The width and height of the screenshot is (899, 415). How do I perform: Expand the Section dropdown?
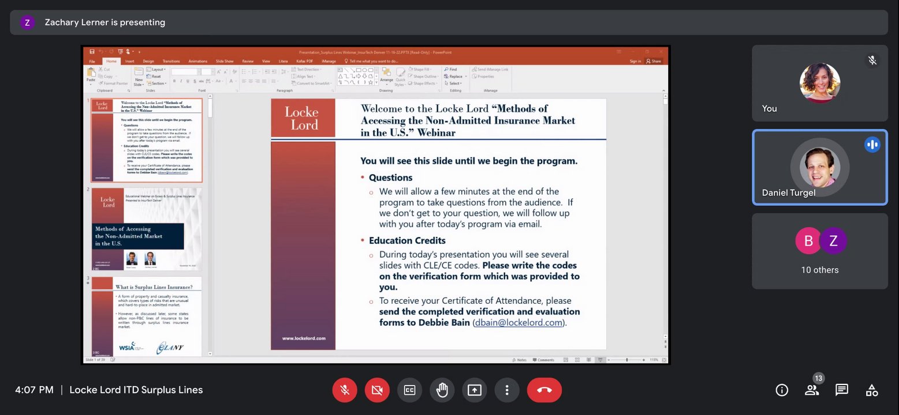click(156, 84)
